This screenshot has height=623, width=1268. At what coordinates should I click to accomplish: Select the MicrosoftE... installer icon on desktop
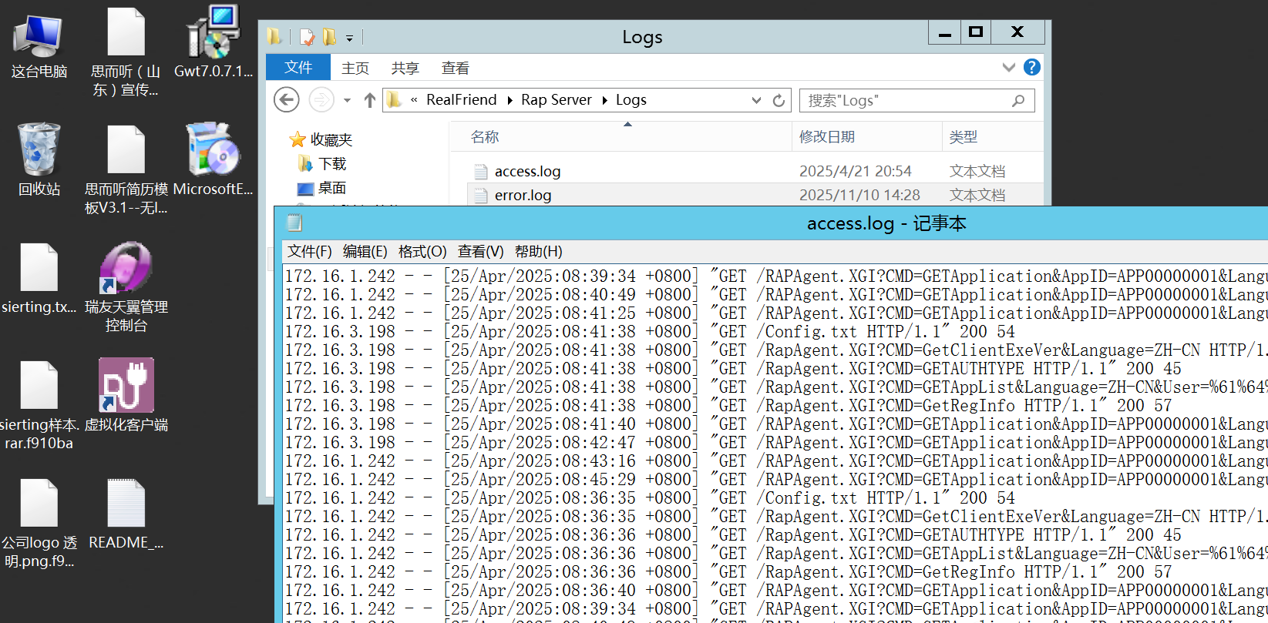pyautogui.click(x=214, y=159)
